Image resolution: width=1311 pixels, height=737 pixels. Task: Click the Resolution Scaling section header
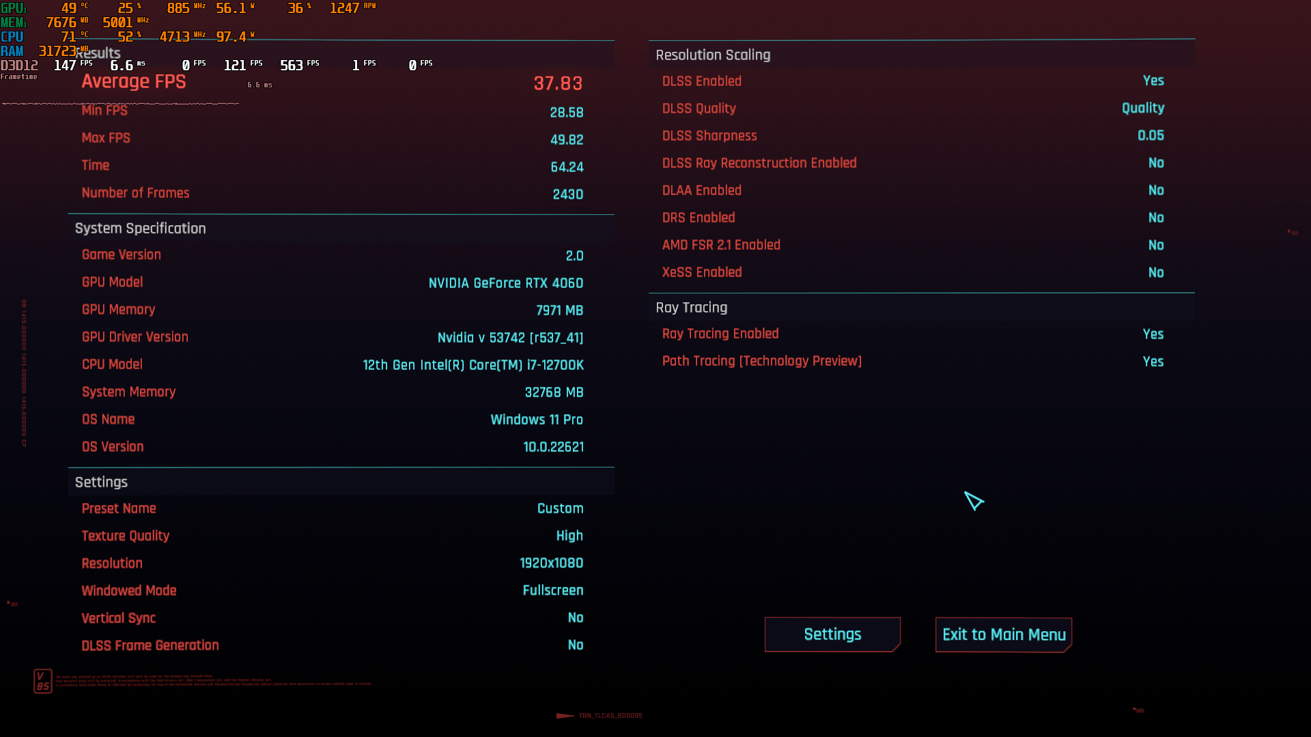coord(713,55)
